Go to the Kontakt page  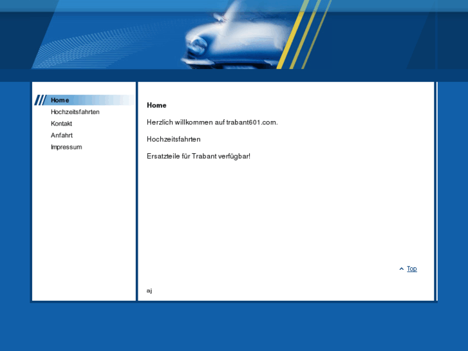pyautogui.click(x=62, y=124)
